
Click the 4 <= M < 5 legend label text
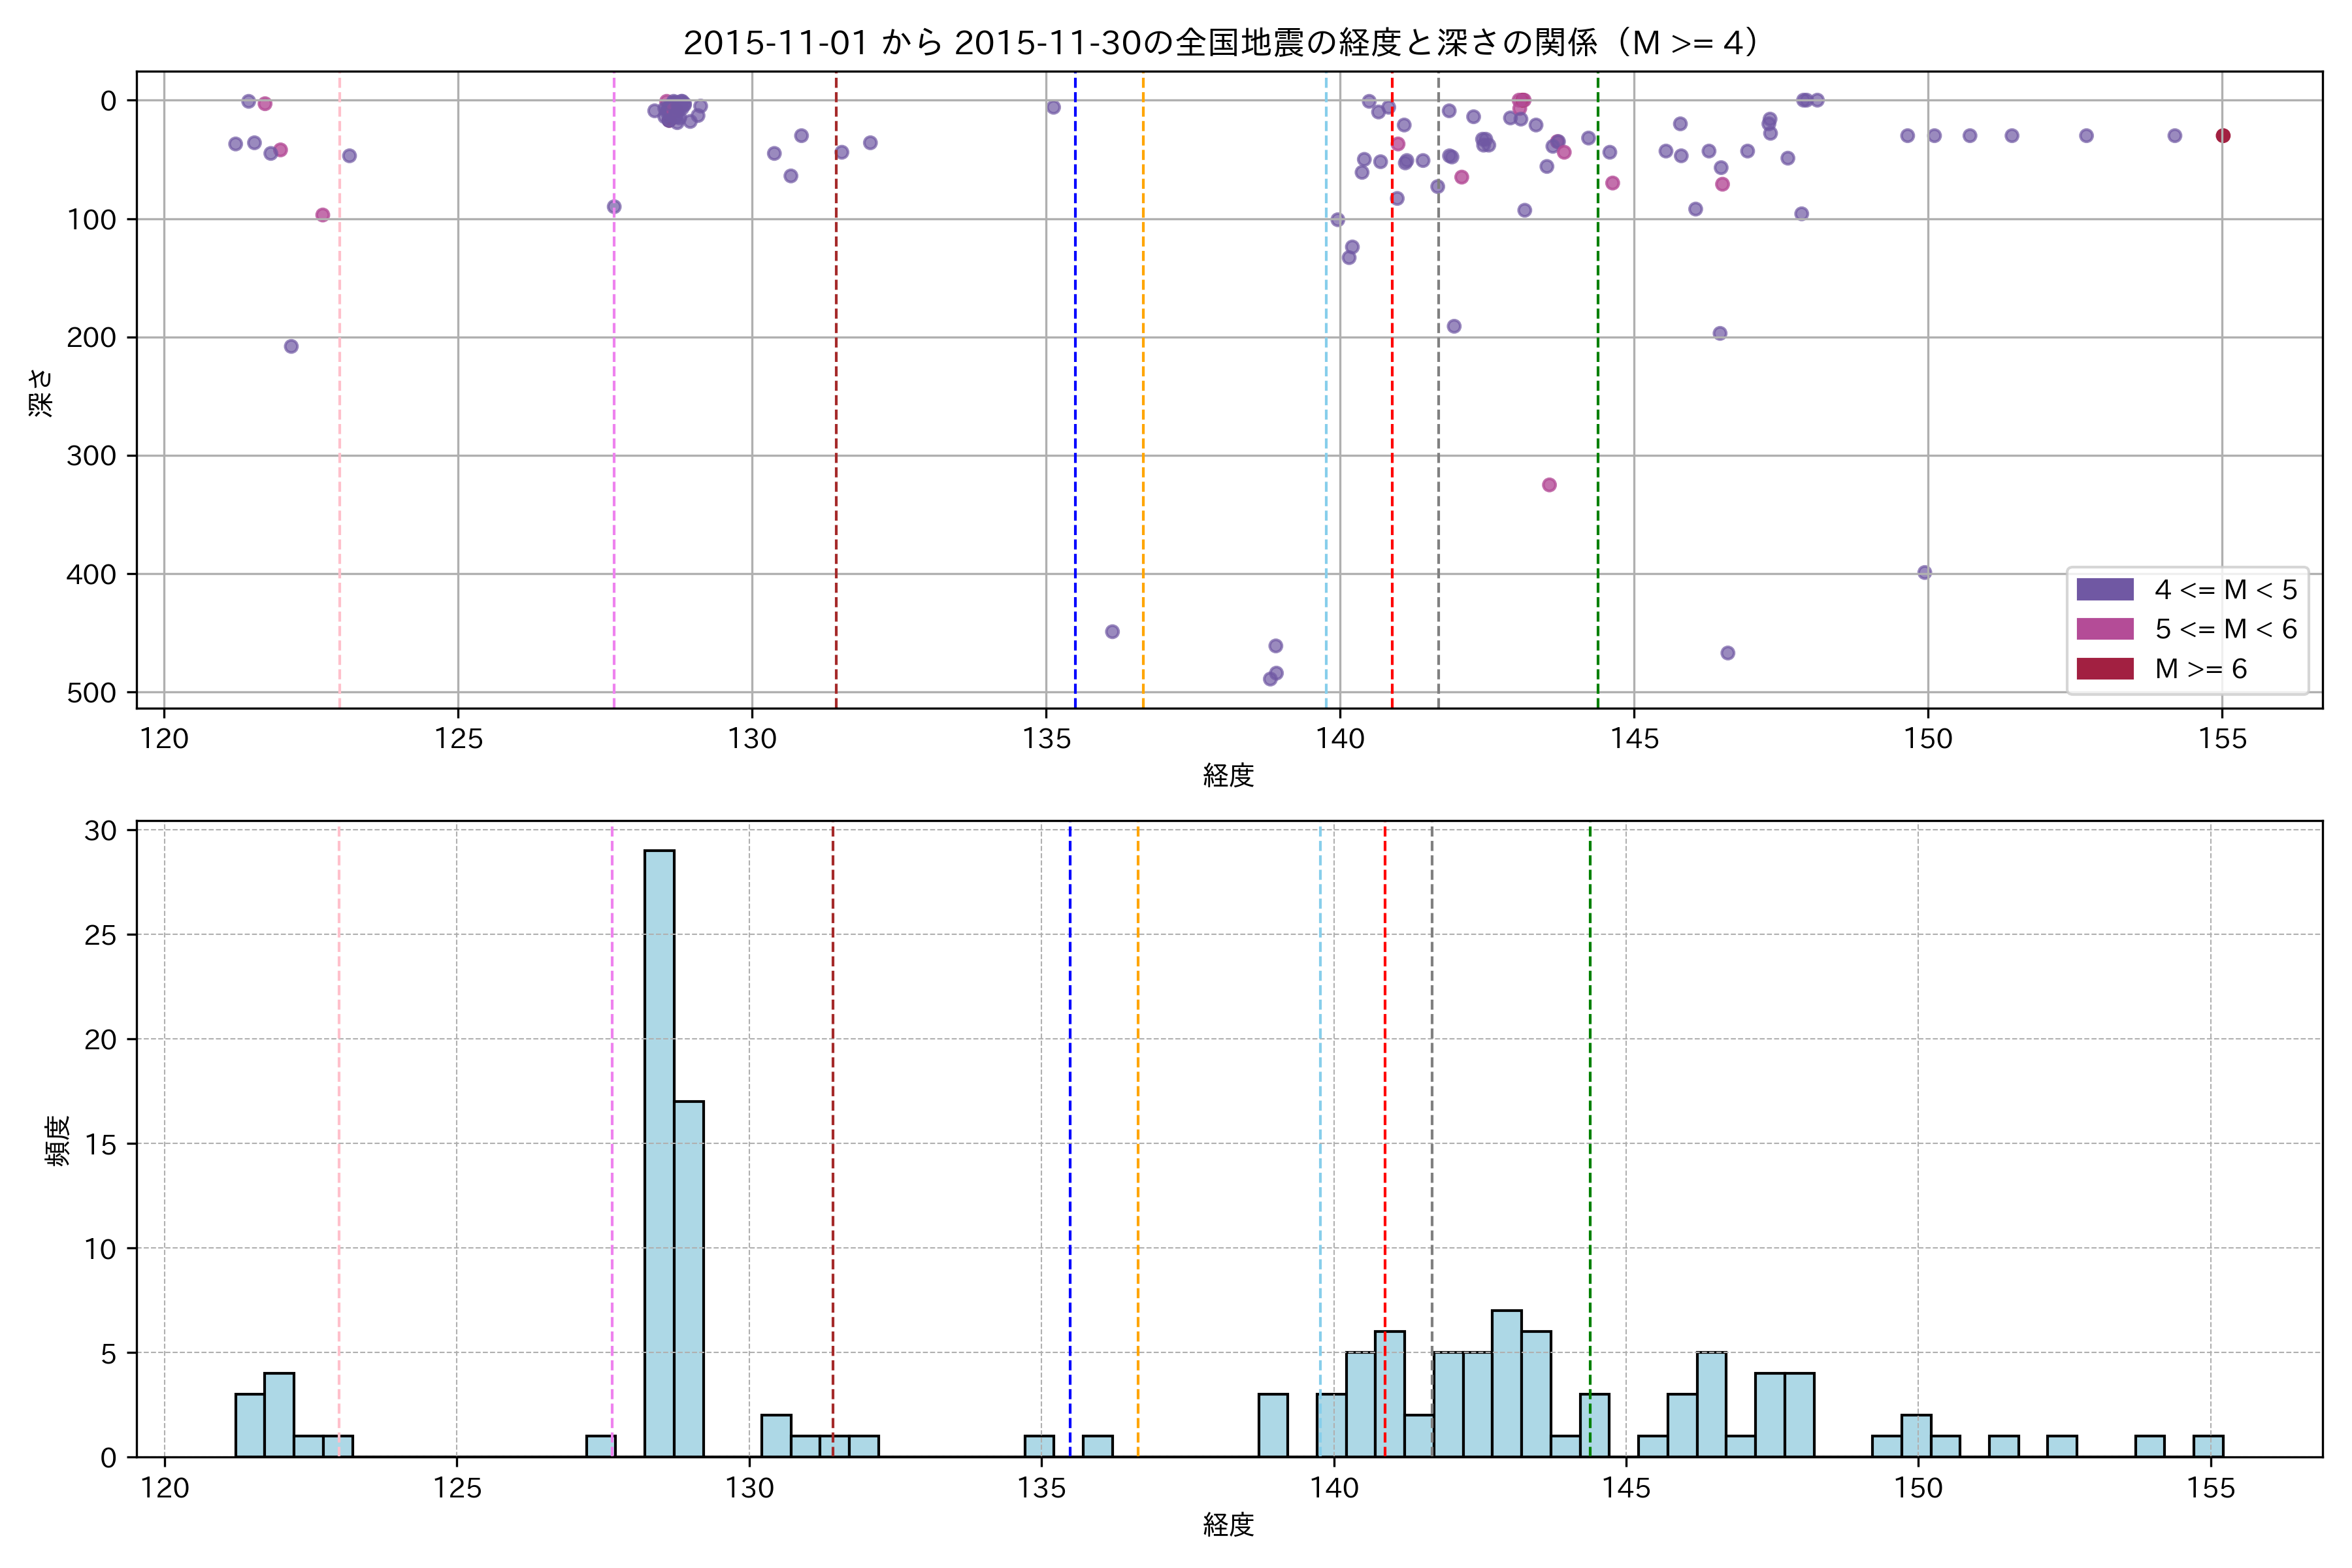pyautogui.click(x=2226, y=590)
